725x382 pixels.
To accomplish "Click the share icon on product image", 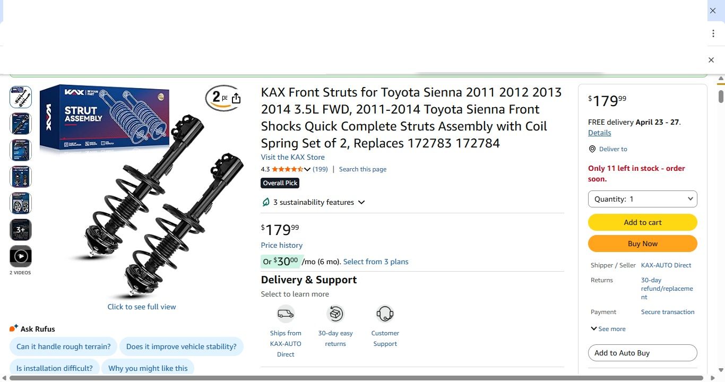I will tap(236, 98).
